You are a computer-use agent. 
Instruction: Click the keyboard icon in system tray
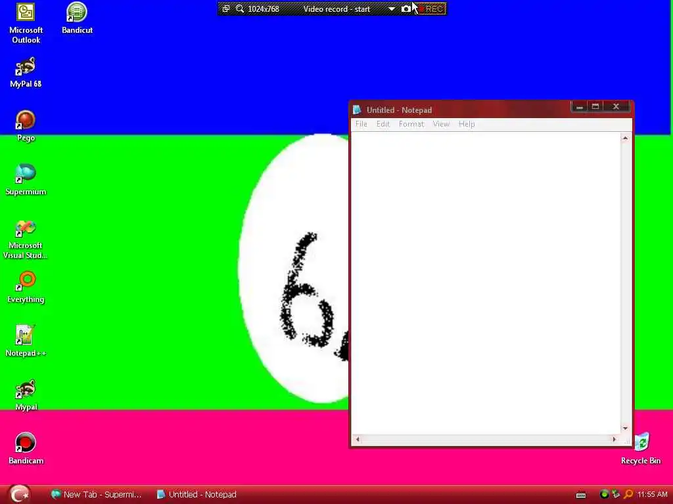pyautogui.click(x=581, y=495)
